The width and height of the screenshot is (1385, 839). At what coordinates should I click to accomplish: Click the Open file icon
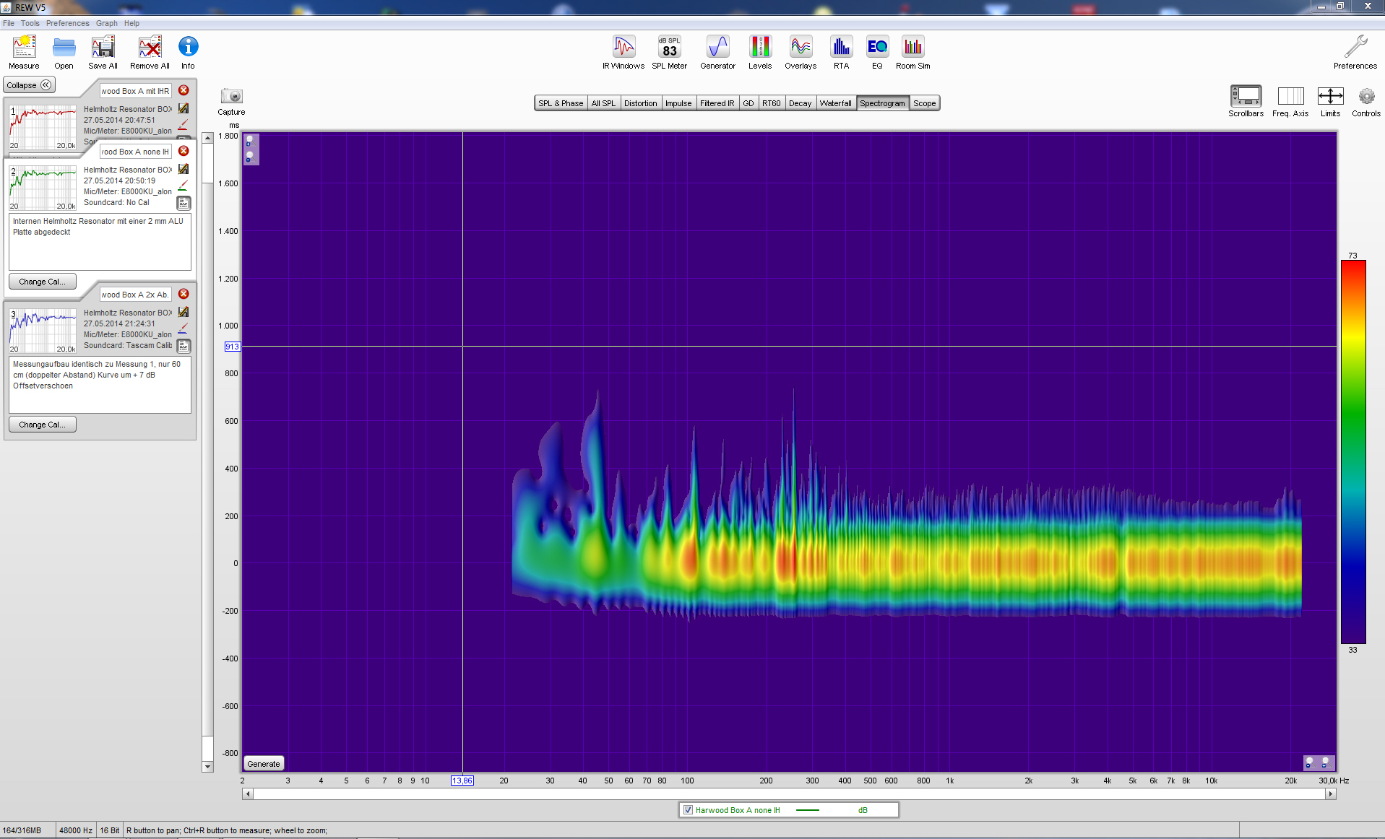pos(64,52)
